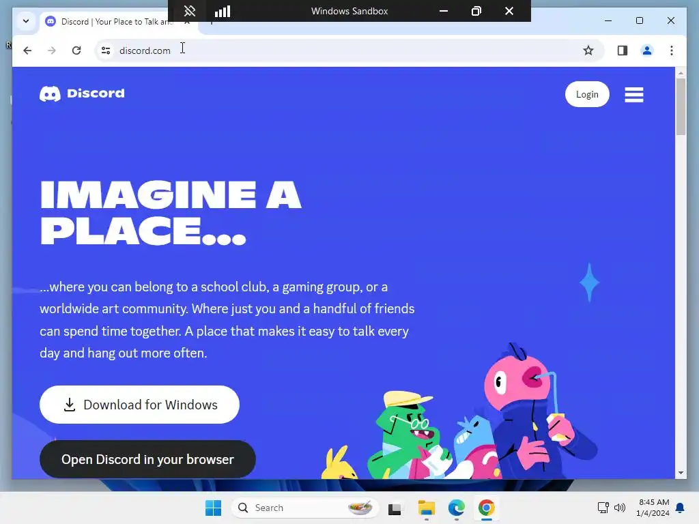
Task: Click the Discord logo in the header
Action: (82, 93)
